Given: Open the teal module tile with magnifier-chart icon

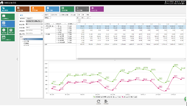Looking at the screenshot, I should [8, 9].
